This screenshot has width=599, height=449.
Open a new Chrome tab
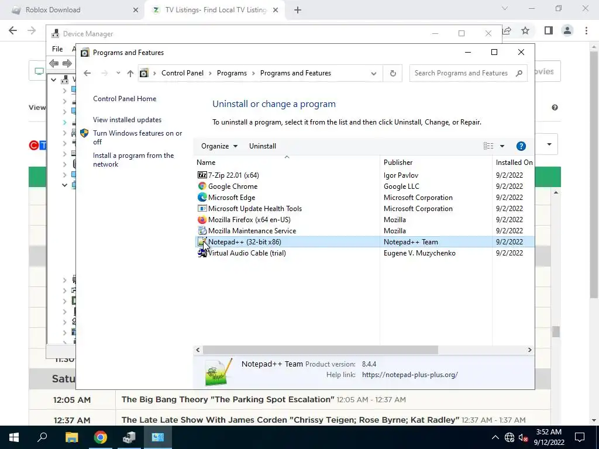[298, 10]
